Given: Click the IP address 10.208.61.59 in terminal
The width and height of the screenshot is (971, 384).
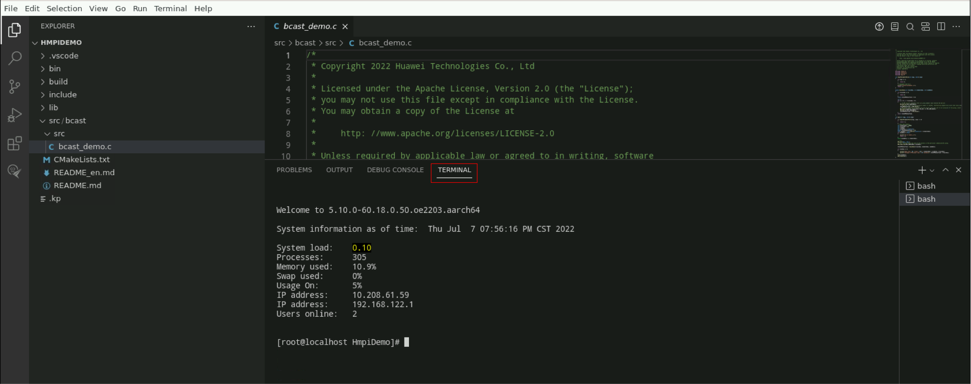Looking at the screenshot, I should [380, 295].
